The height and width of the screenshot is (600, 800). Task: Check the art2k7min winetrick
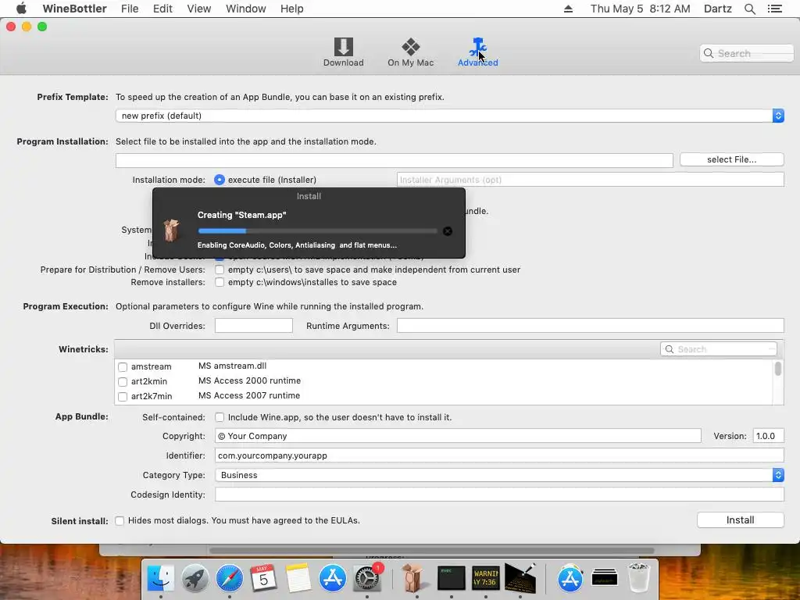pyautogui.click(x=123, y=396)
